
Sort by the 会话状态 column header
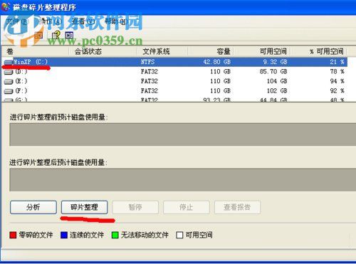(x=103, y=51)
